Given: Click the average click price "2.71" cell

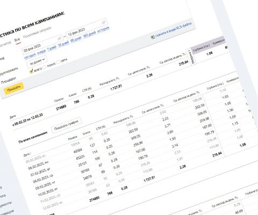Looking at the screenshot, I should tap(168, 126).
